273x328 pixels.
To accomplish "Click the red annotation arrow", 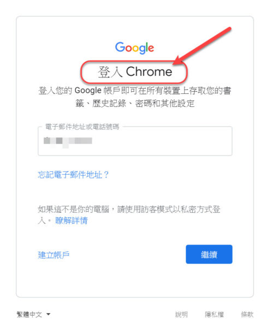I will coord(203,45).
